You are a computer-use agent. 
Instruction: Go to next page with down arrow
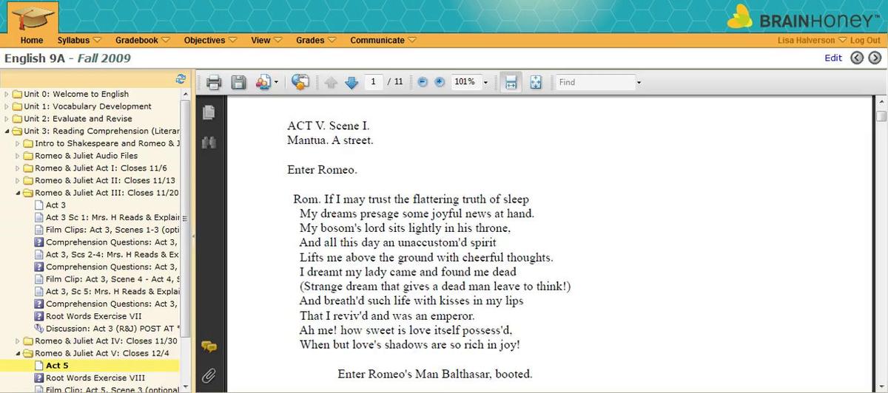click(x=351, y=82)
